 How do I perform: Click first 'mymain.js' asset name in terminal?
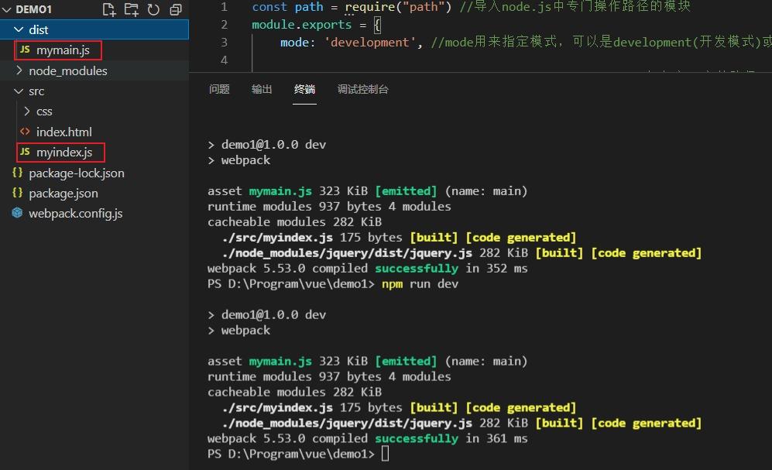[x=280, y=191]
